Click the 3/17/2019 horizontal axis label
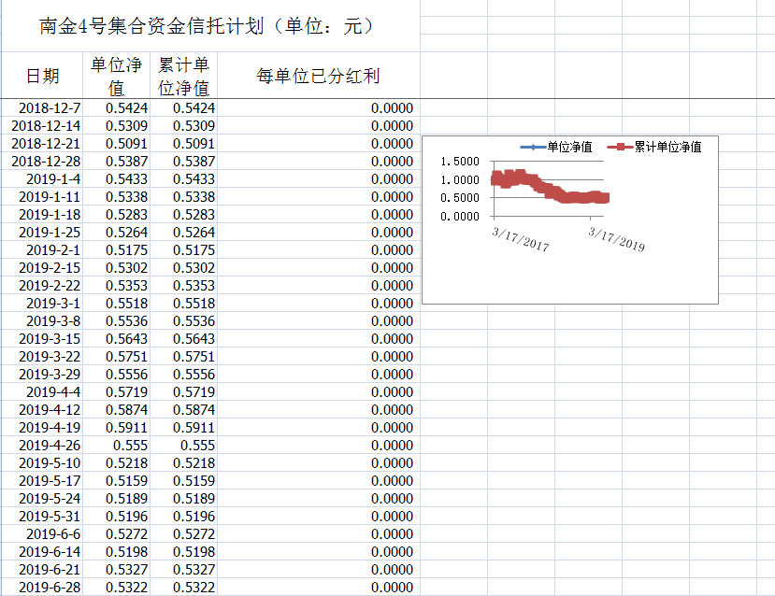Viewport: 775px width, 596px height. [x=616, y=239]
